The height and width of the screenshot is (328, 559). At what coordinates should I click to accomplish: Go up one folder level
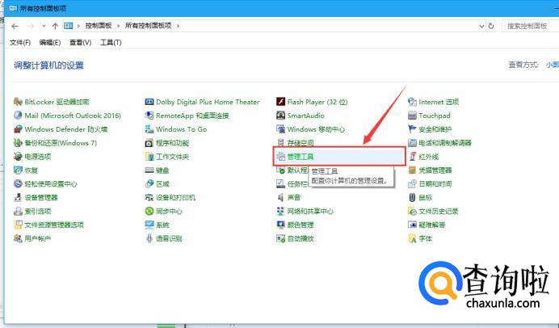coord(55,26)
